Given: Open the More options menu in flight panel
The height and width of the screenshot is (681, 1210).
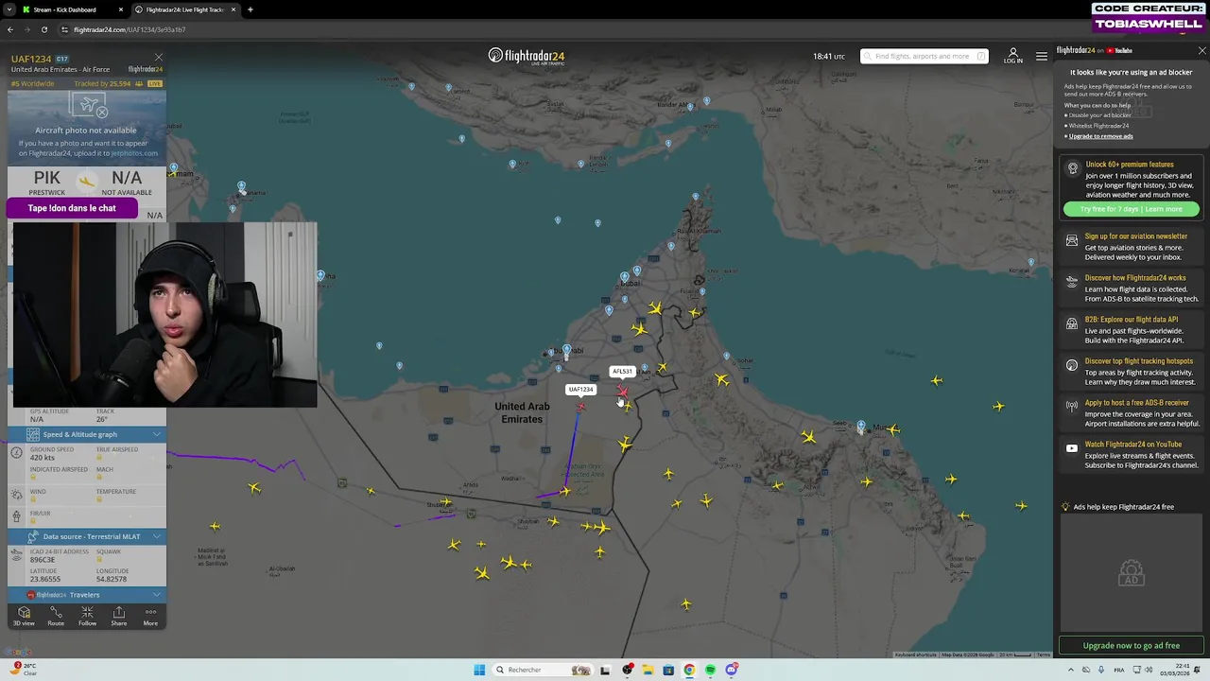Looking at the screenshot, I should click(x=150, y=617).
